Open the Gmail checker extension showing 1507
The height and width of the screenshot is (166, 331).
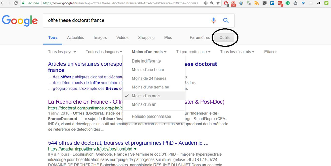[x=233, y=3]
